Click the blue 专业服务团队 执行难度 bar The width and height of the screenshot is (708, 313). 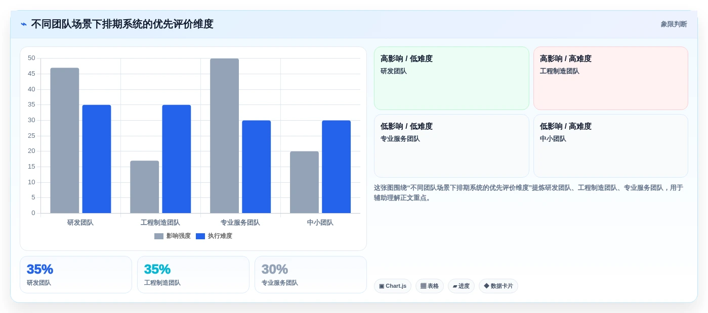click(x=257, y=167)
